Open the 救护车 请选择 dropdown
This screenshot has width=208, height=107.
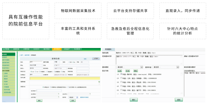pyautogui.click(x=73, y=97)
